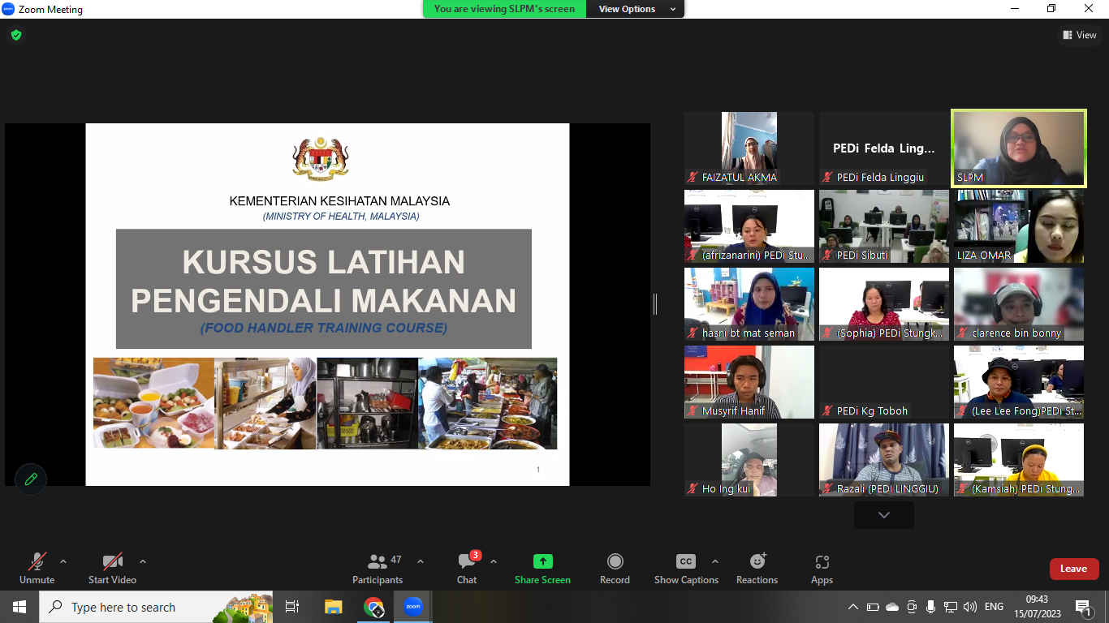Open the Reactions menu

click(x=757, y=561)
